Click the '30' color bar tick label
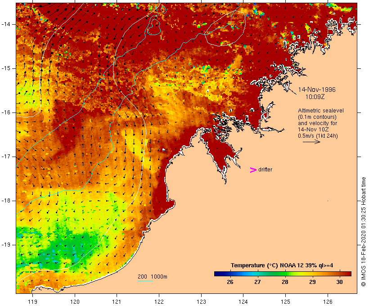369x306 pixels. pos(339,282)
